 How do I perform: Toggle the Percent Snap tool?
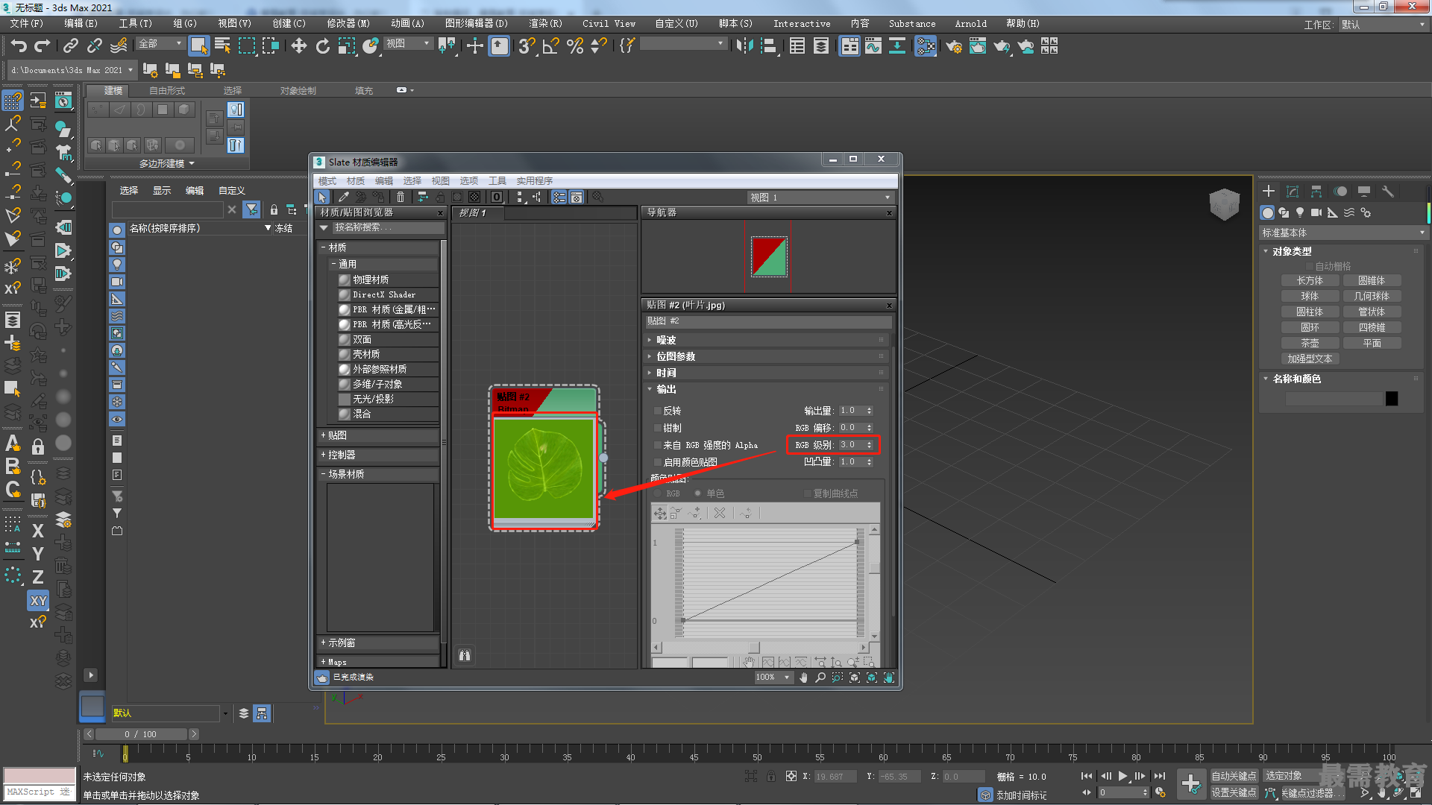(575, 46)
